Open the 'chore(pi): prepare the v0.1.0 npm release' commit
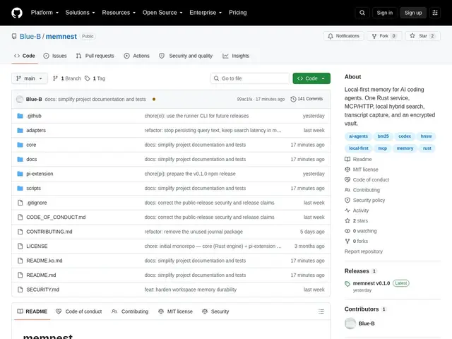Screen dimensions: 452x339 (190, 174)
